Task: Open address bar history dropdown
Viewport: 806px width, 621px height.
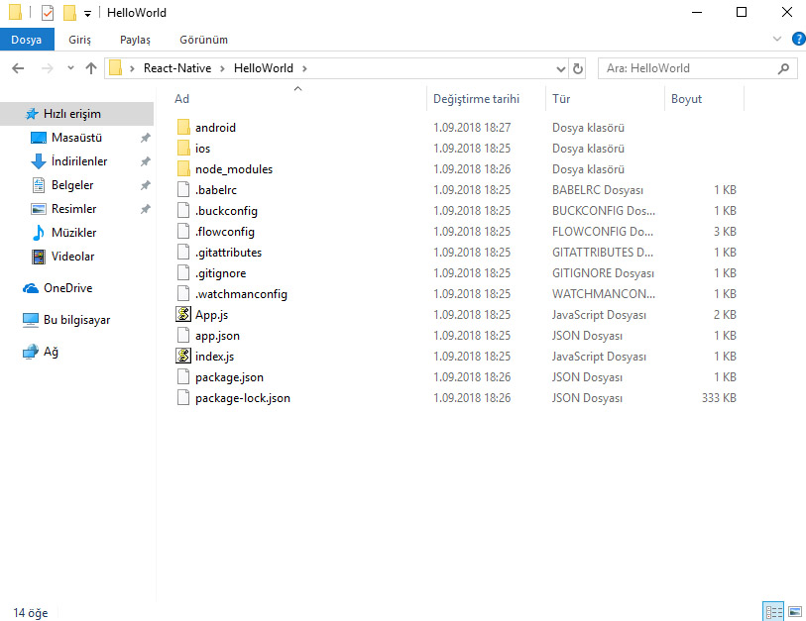Action: pos(560,68)
